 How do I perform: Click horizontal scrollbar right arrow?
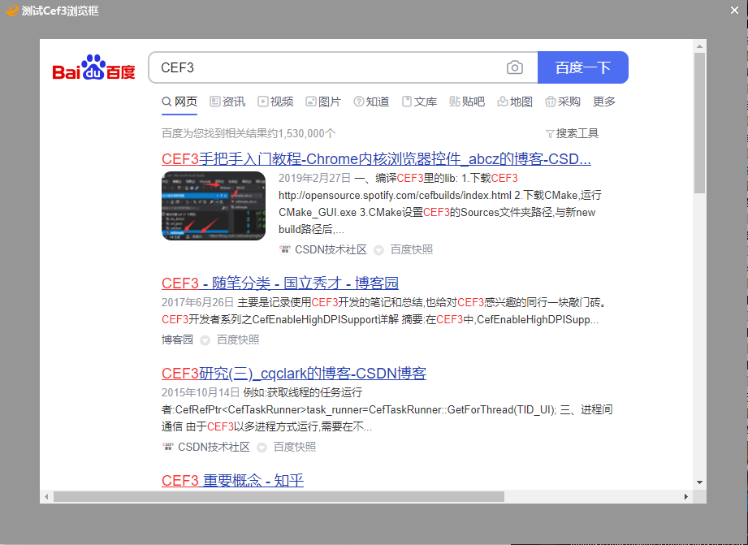[686, 497]
